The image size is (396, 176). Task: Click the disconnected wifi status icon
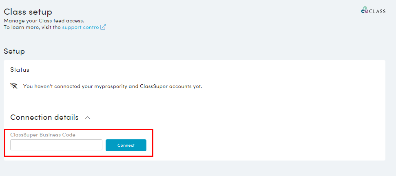14,86
